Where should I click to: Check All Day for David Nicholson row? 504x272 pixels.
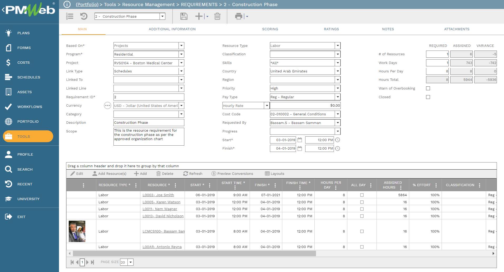[x=362, y=216]
